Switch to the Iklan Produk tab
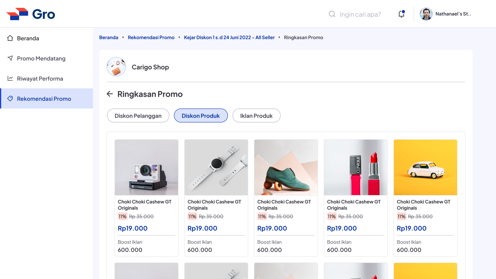The height and width of the screenshot is (279, 496). point(256,115)
